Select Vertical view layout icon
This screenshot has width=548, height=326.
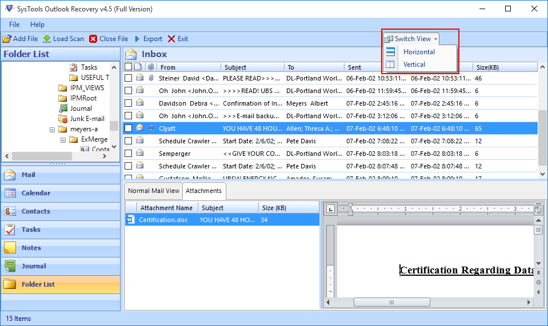tap(390, 65)
